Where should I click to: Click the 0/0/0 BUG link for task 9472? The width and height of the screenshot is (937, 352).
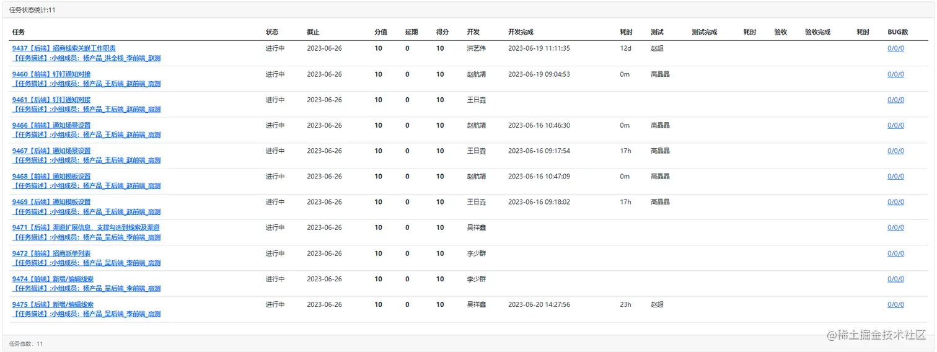(x=895, y=253)
